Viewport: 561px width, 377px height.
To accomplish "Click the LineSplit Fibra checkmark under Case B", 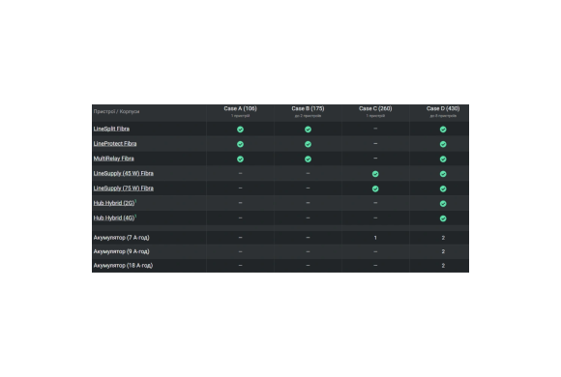I will (x=308, y=130).
